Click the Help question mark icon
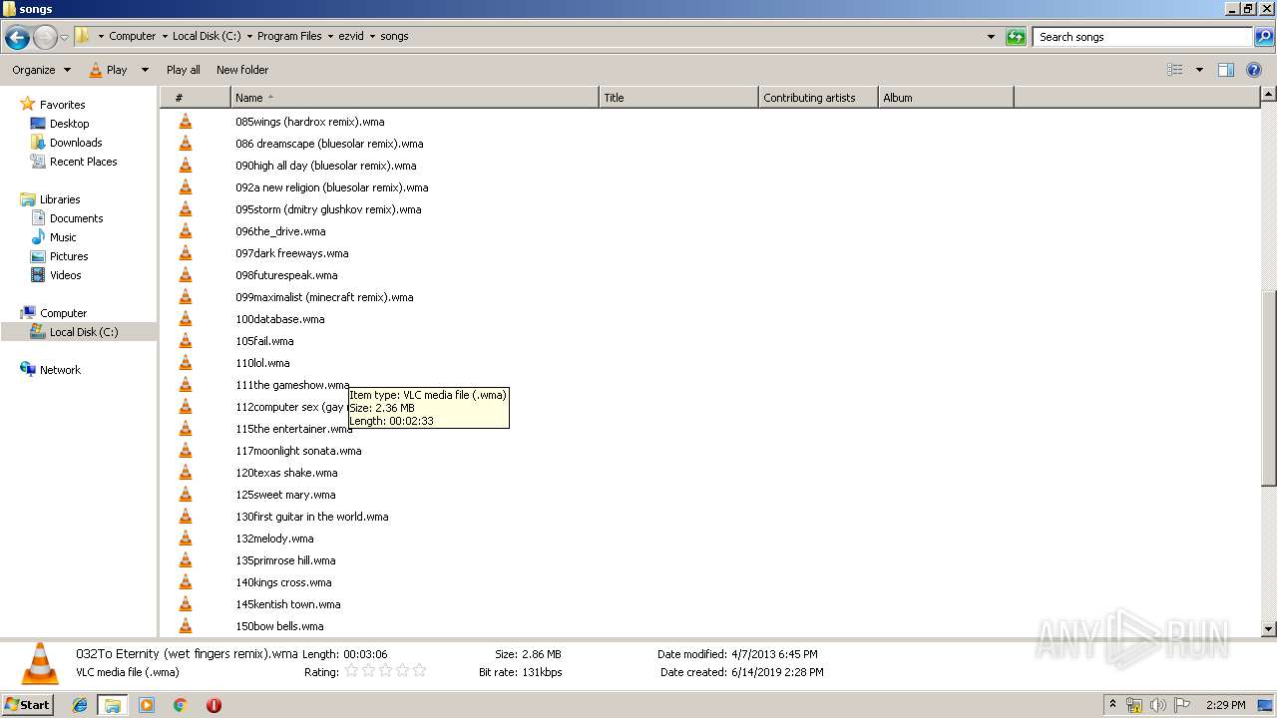The height and width of the screenshot is (718, 1277). click(x=1254, y=70)
